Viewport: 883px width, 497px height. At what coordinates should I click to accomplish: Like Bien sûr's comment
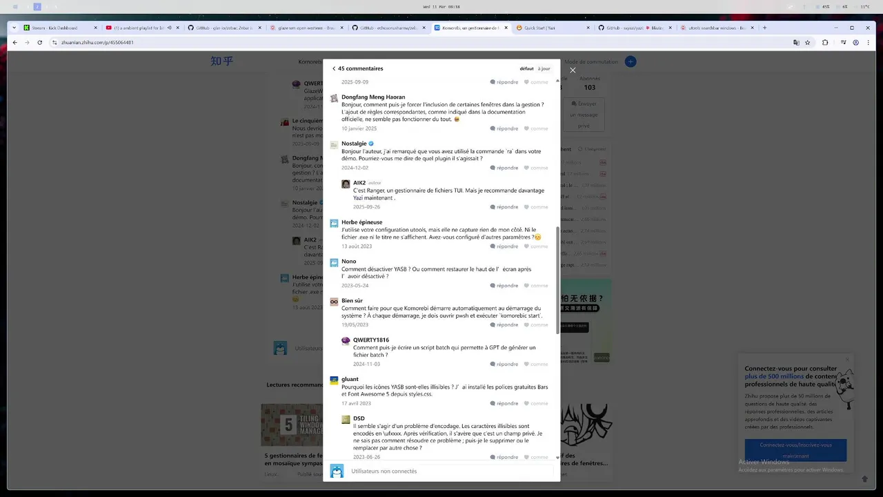(x=536, y=325)
